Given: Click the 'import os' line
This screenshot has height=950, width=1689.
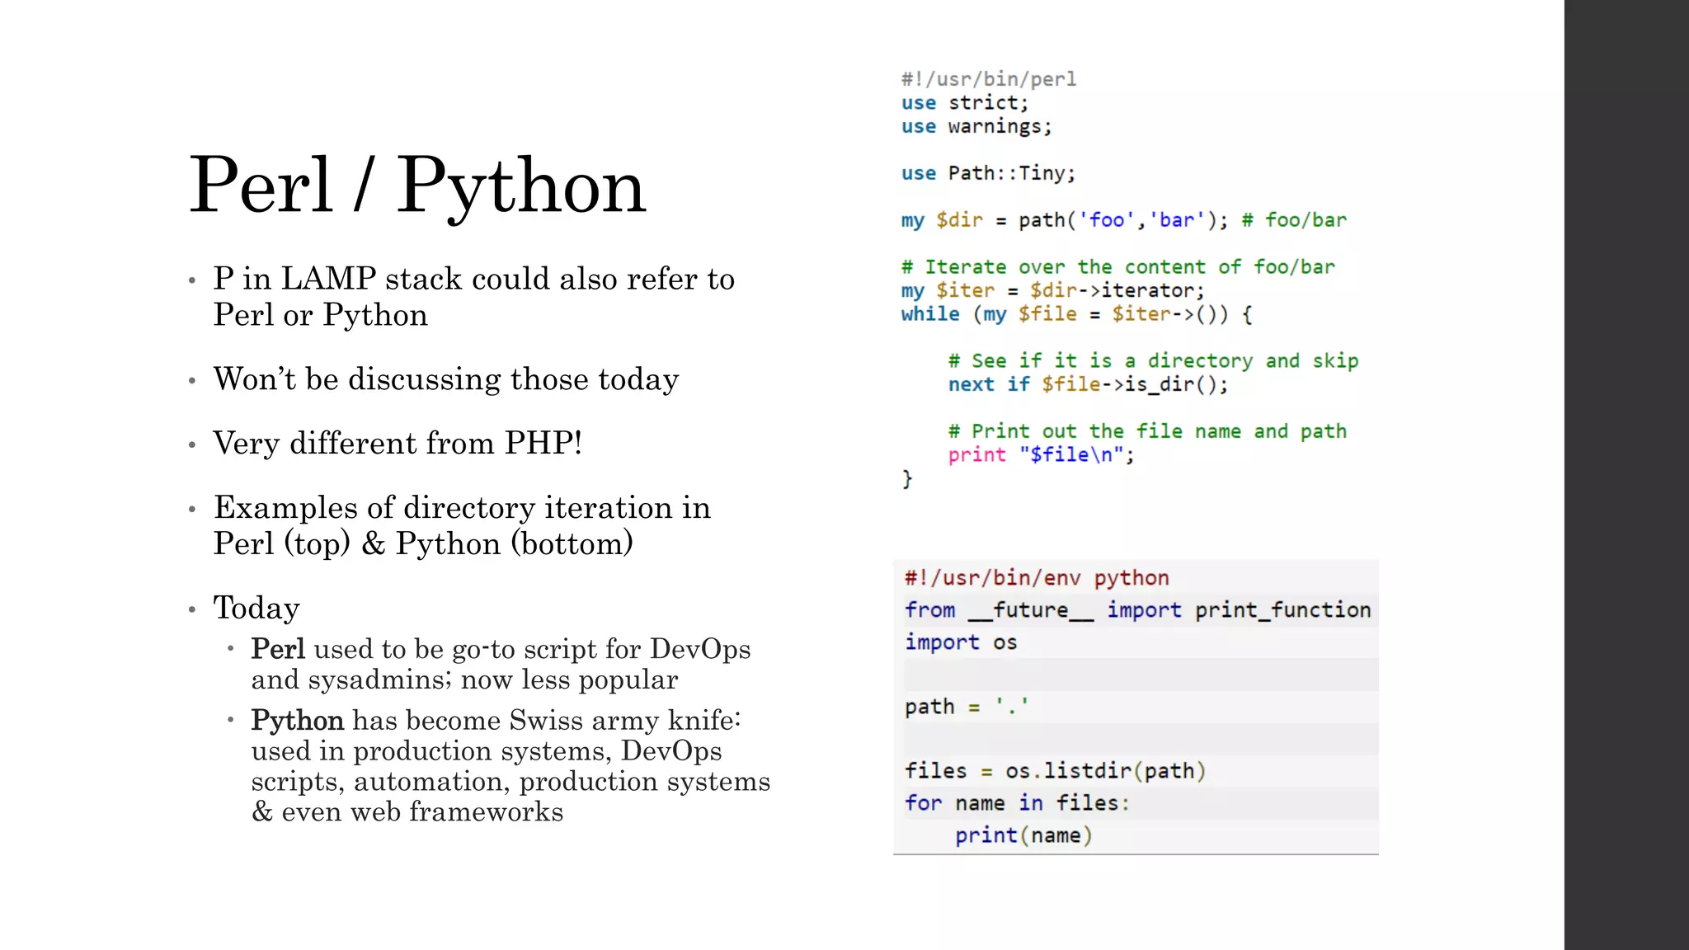Looking at the screenshot, I should point(961,642).
